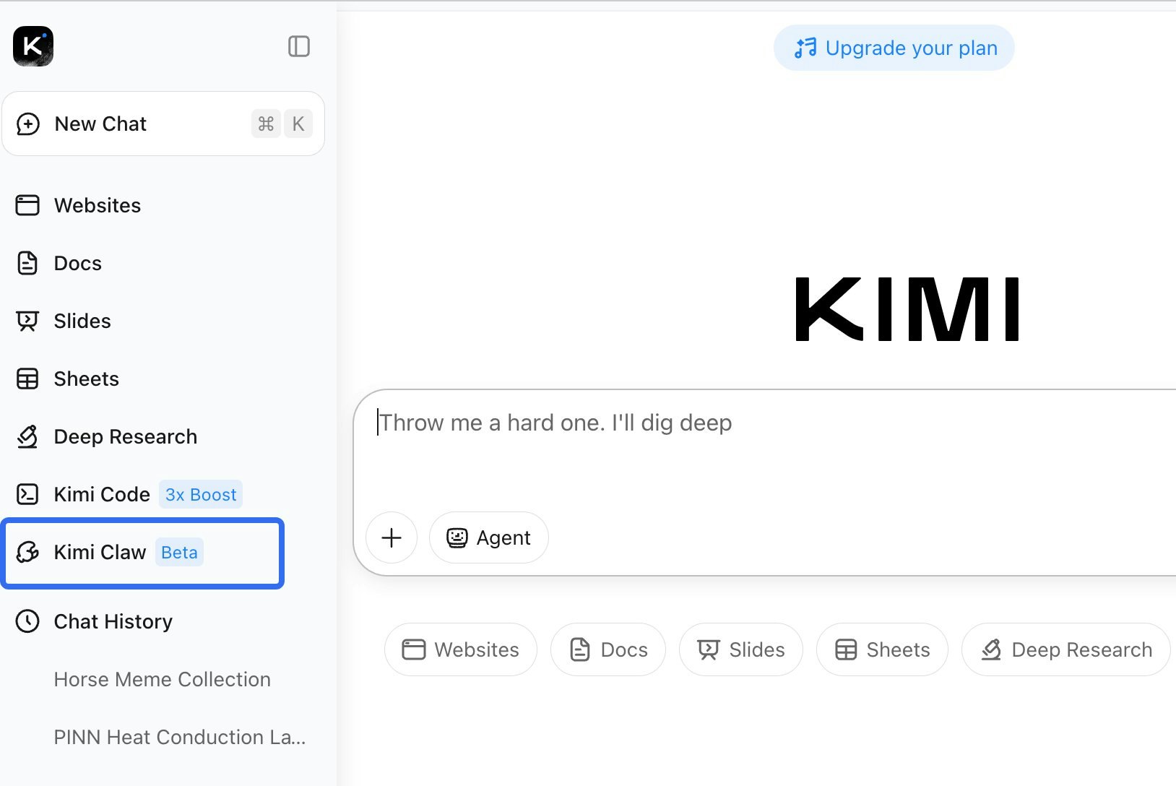Click the message input field
This screenshot has width=1176, height=786.
pyautogui.click(x=722, y=423)
